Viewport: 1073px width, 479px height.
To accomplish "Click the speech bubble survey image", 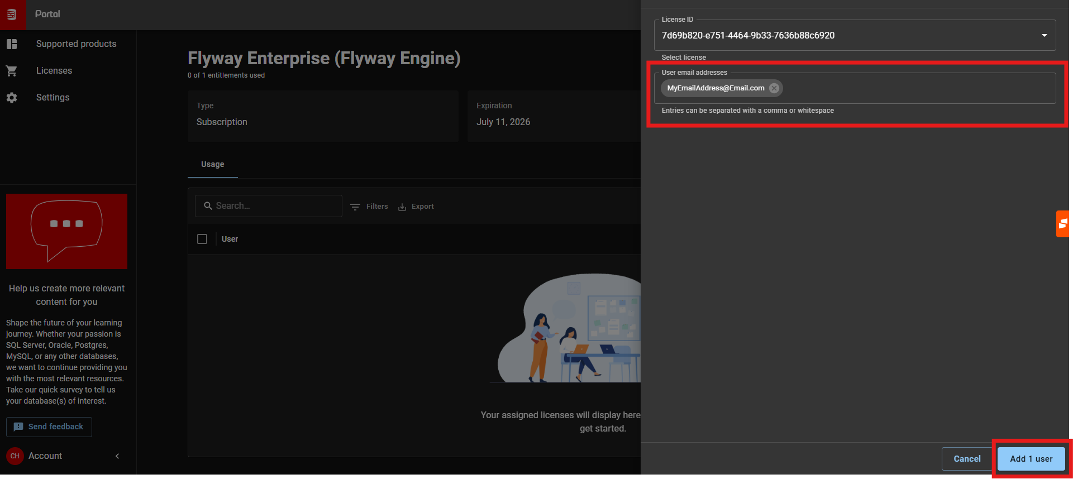I will coord(66,231).
